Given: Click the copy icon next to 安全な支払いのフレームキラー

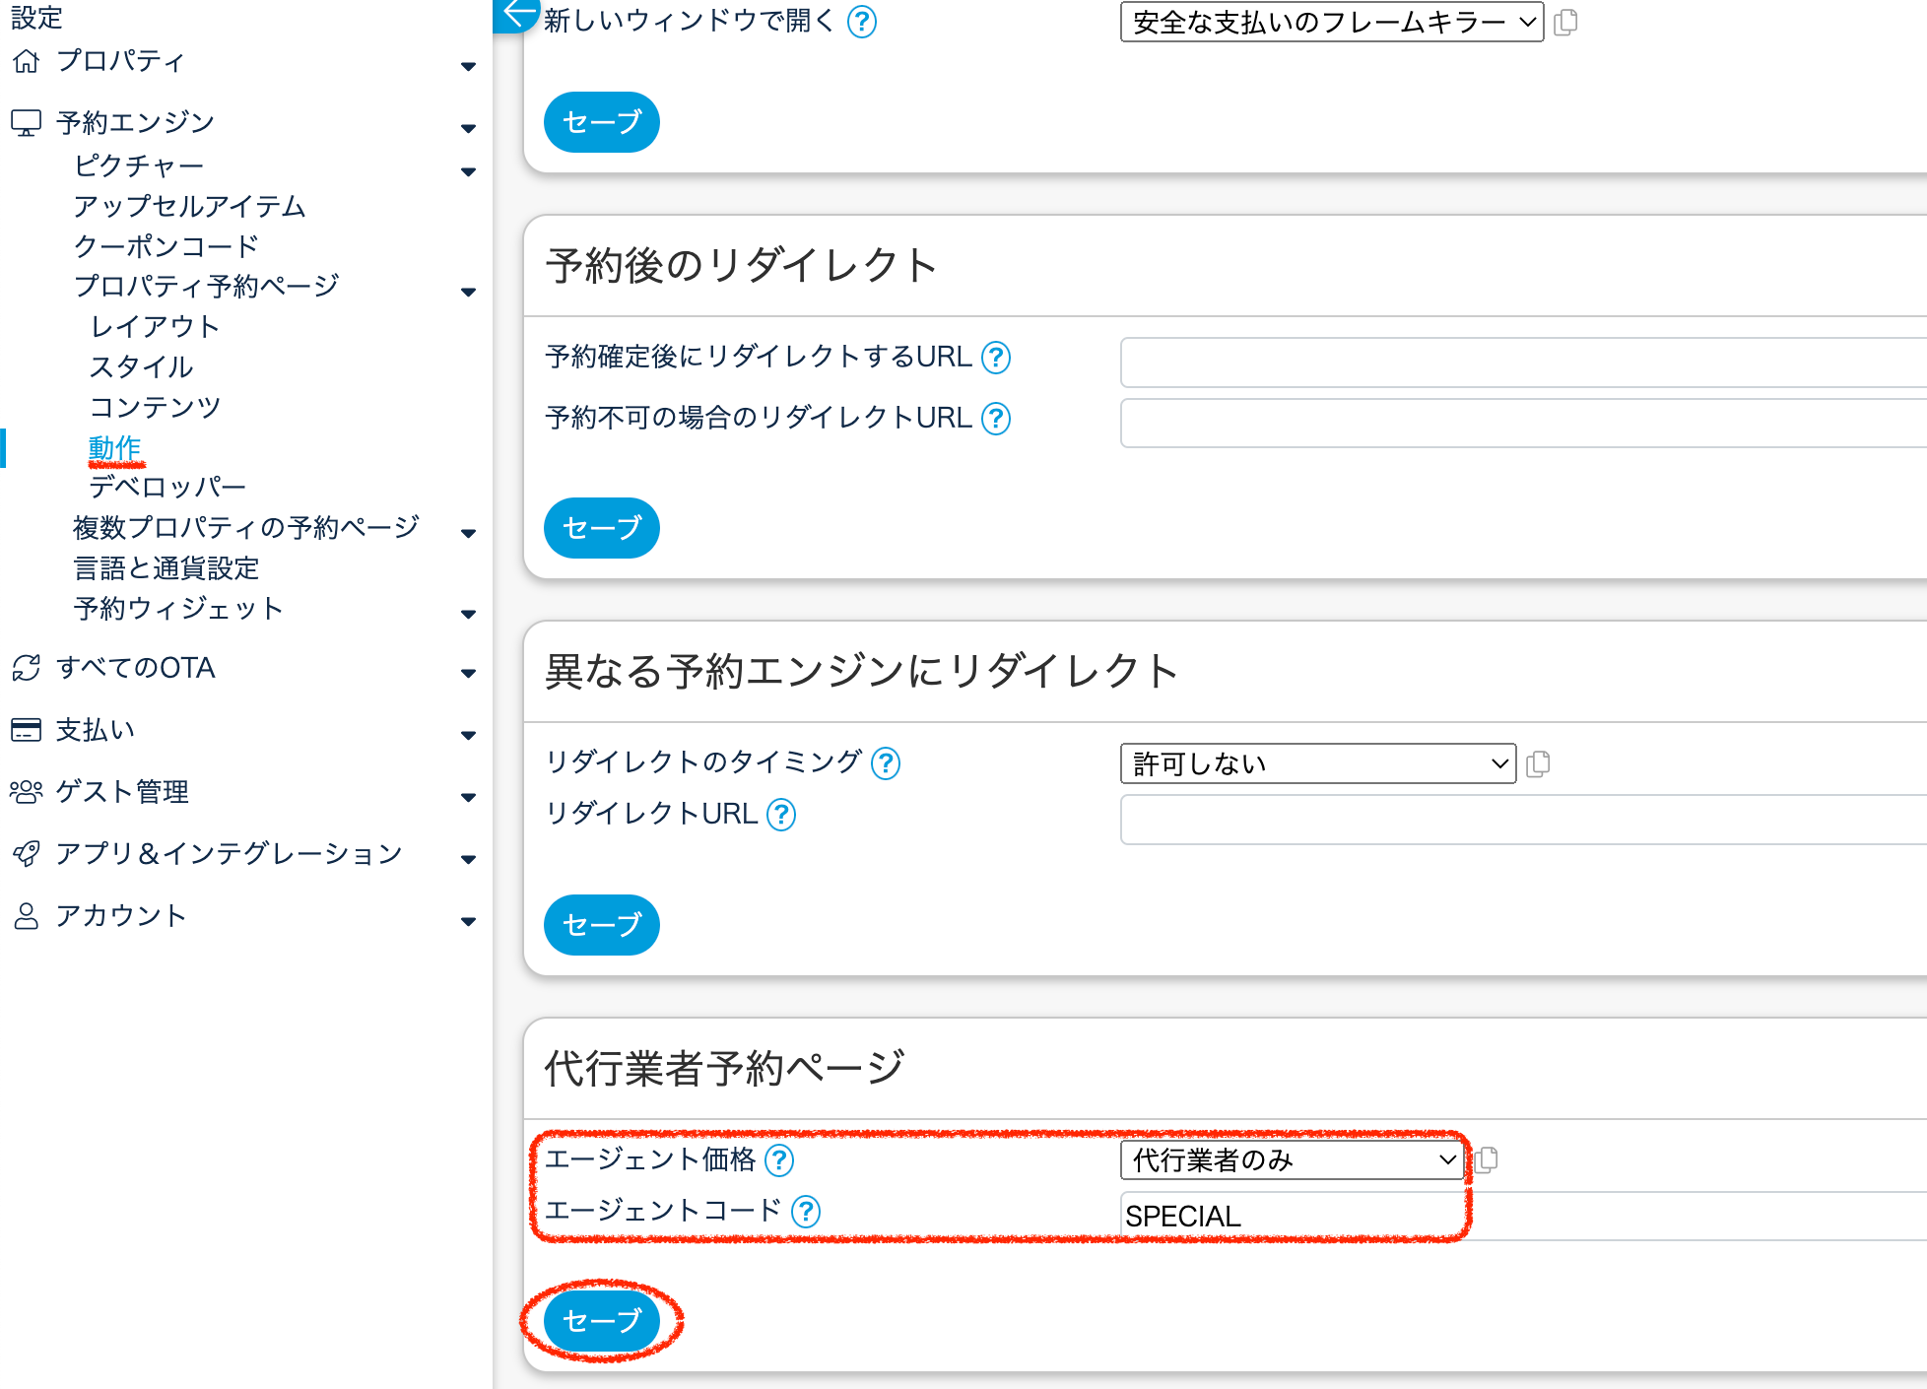Looking at the screenshot, I should 1565,22.
